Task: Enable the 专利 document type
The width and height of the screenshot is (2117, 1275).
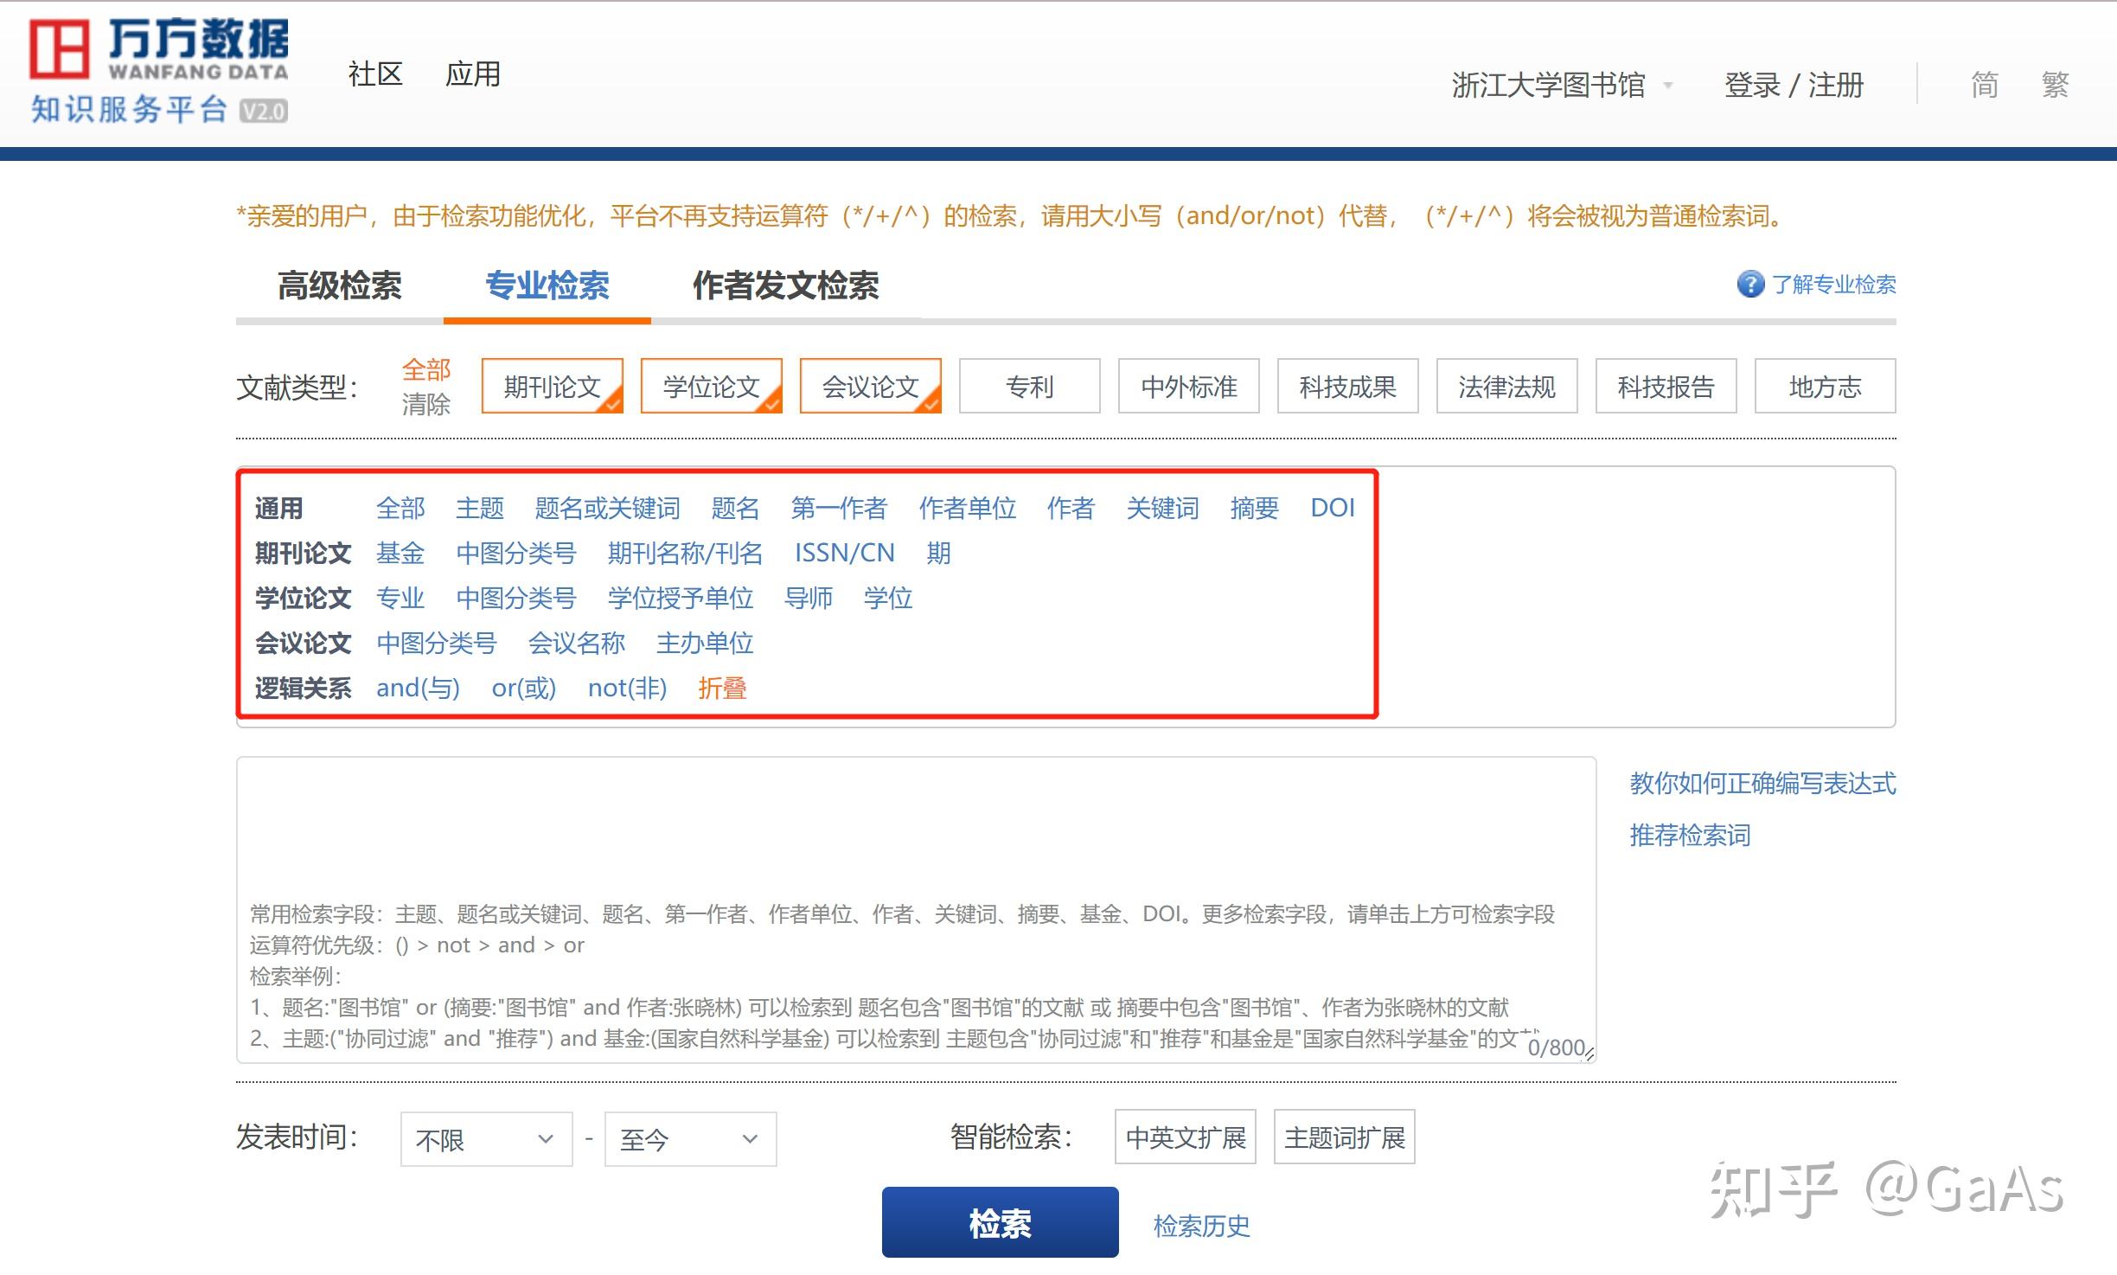Action: pyautogui.click(x=1028, y=387)
